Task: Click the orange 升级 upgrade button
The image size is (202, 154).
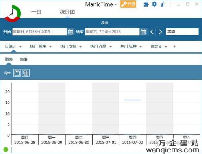Action: (x=128, y=4)
